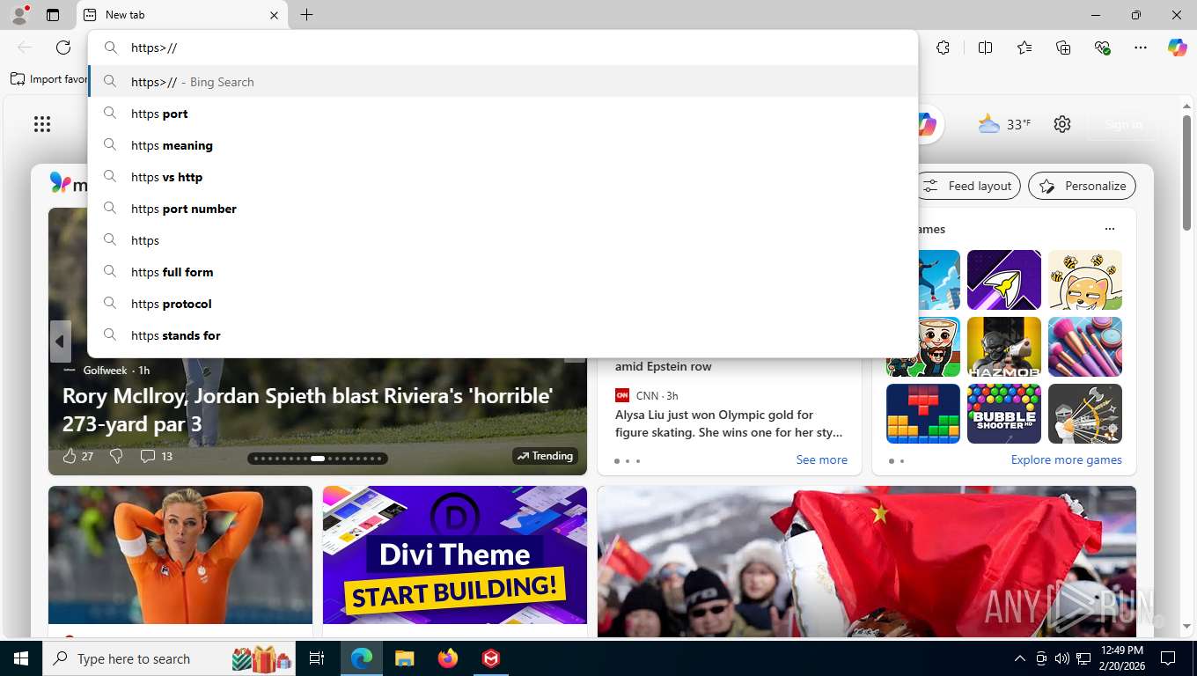Image resolution: width=1197 pixels, height=676 pixels.
Task: Click inside the address bar text https>//
Action: coord(154,48)
